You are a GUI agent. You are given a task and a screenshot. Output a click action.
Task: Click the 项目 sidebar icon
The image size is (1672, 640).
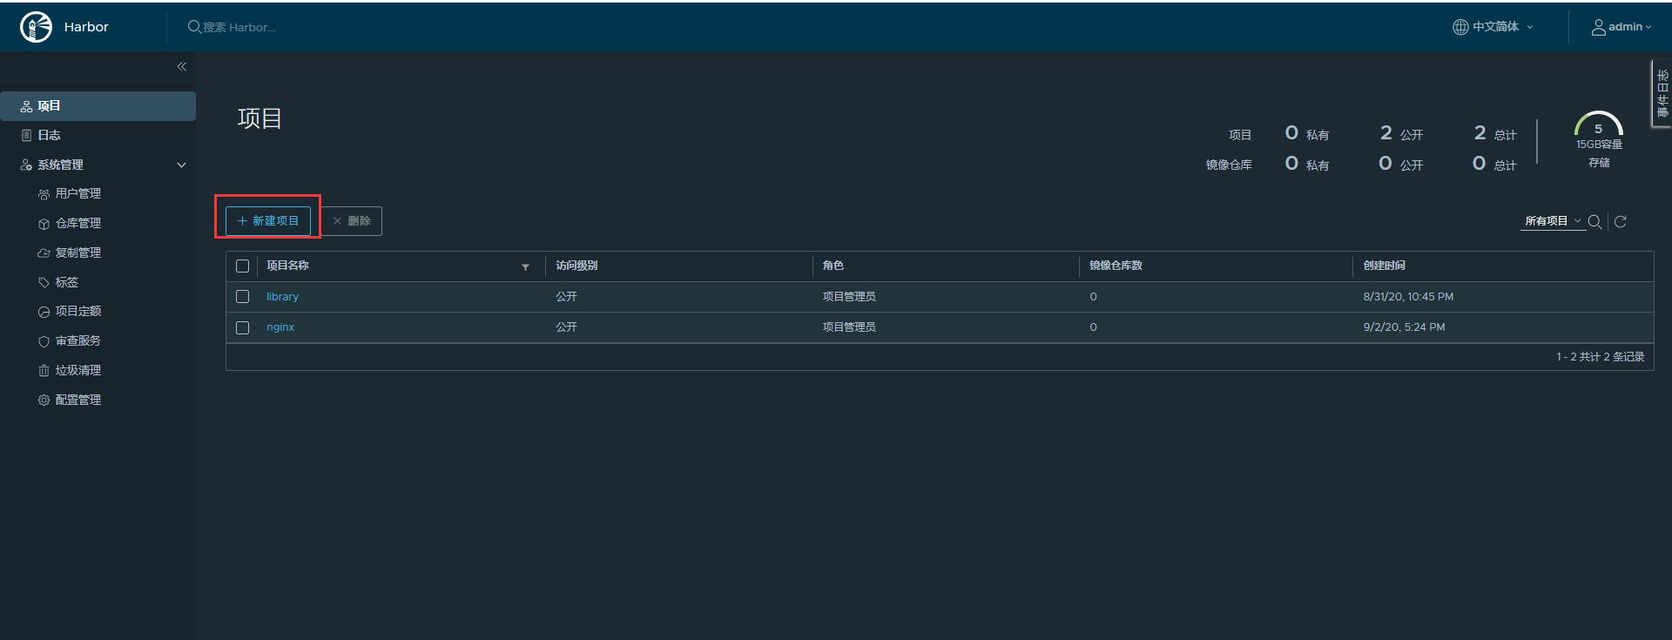[x=26, y=106]
